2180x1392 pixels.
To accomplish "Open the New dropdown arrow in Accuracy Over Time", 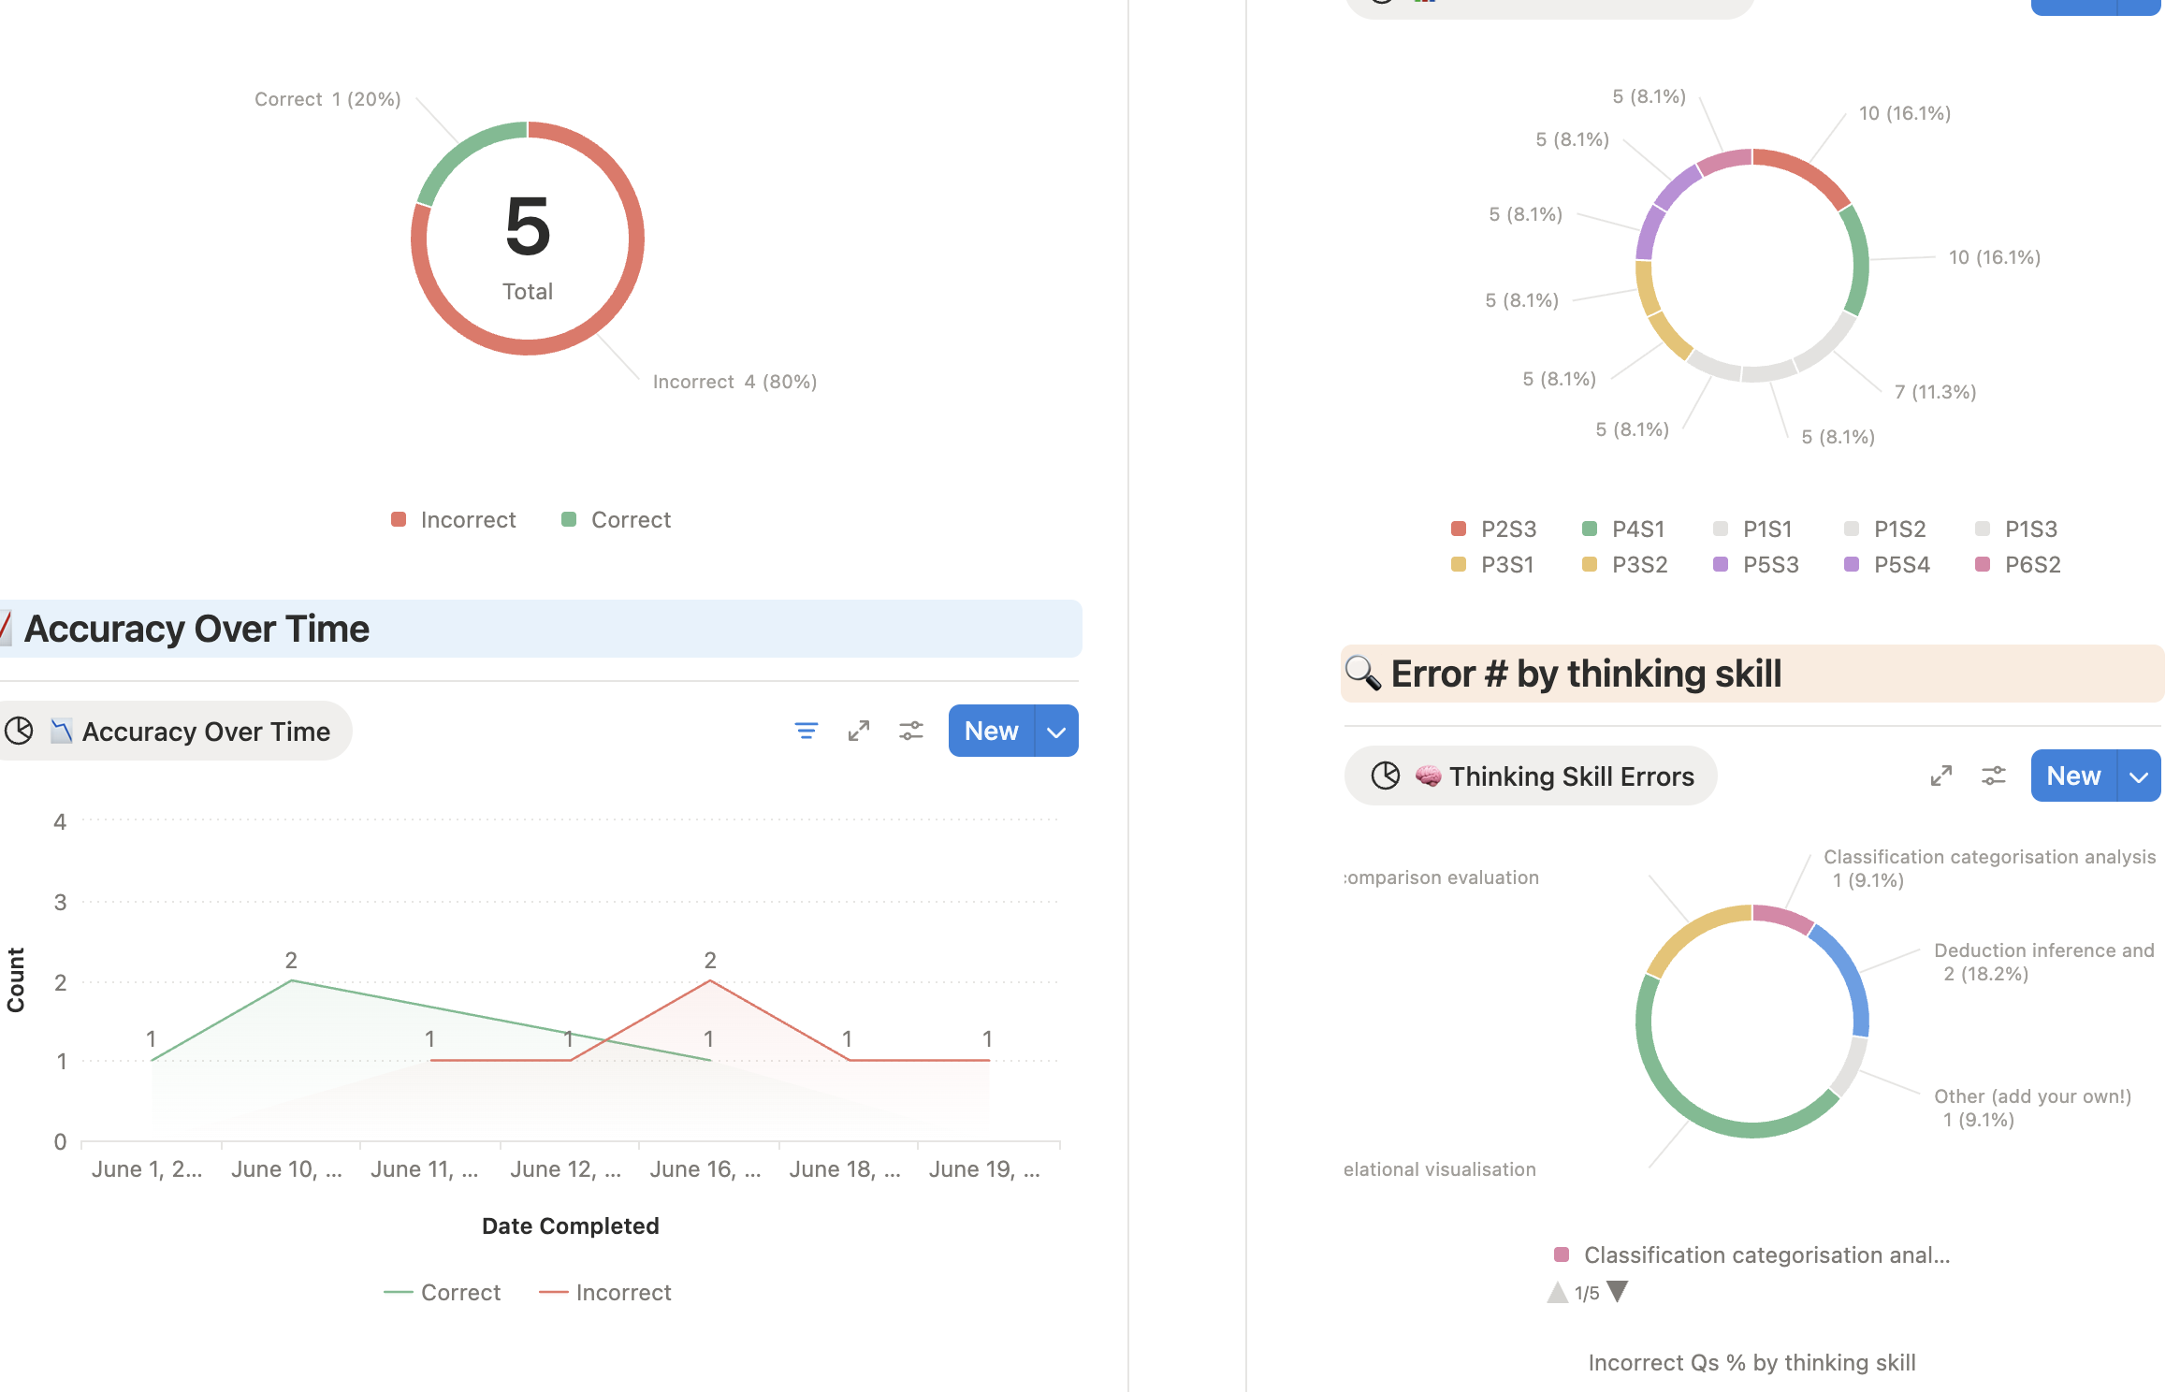I will pos(1056,731).
